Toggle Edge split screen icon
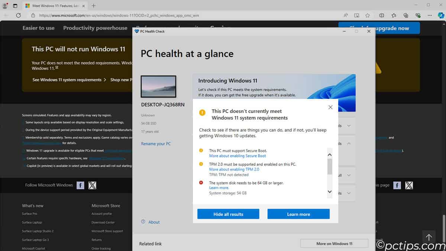The image size is (446, 251). pyautogui.click(x=382, y=15)
